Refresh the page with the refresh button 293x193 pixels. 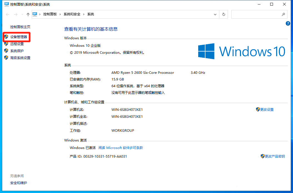[x=224, y=14]
